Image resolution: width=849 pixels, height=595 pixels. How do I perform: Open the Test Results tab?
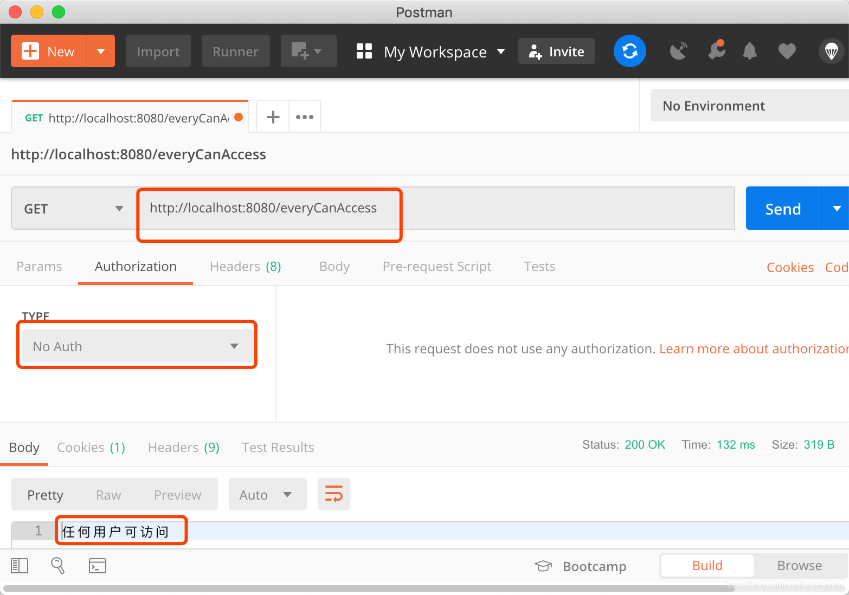278,448
